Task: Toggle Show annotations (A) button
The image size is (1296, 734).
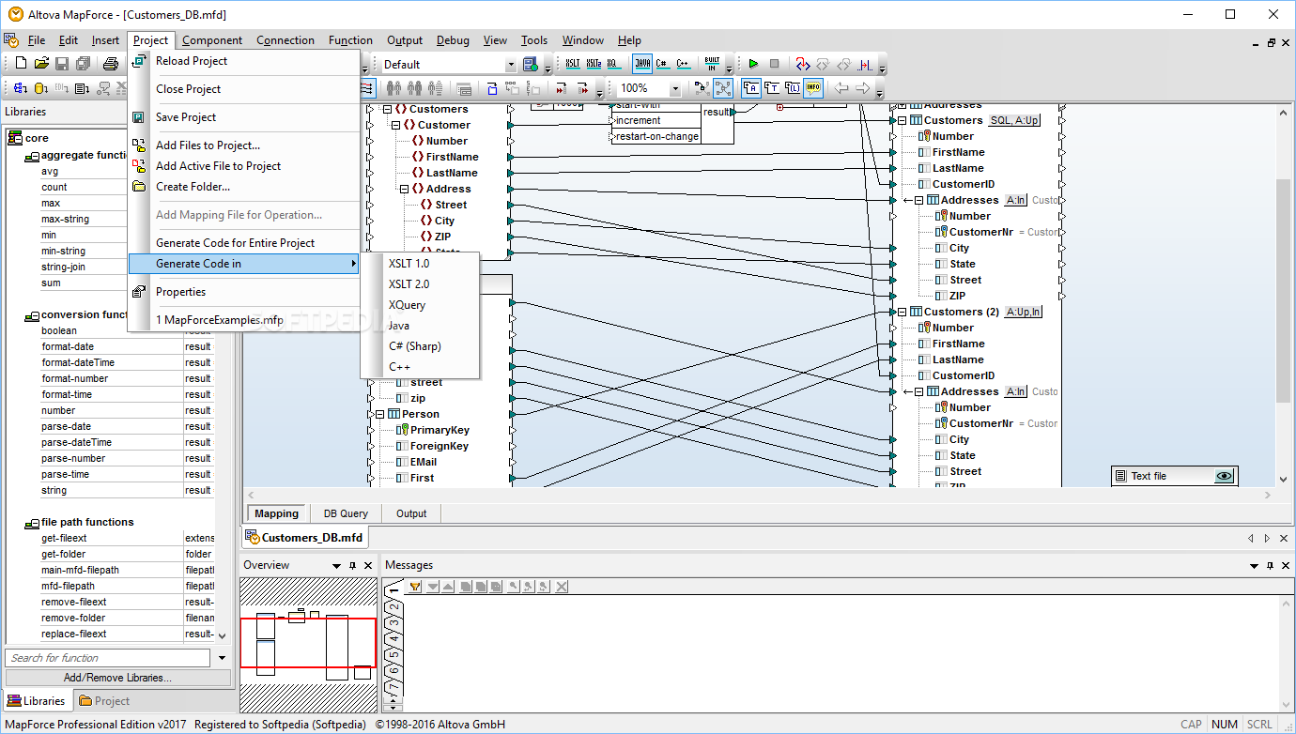Action: click(751, 88)
